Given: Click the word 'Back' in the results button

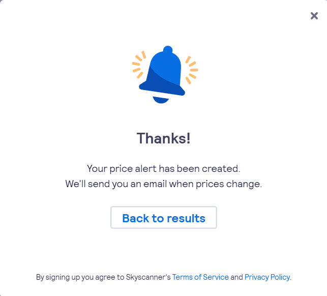Looking at the screenshot, I should pos(136,218).
